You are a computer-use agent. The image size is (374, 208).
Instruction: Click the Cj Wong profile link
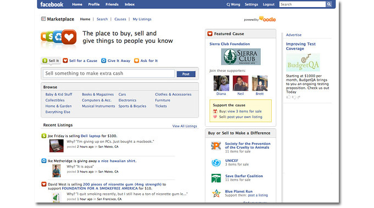coord(233,4)
